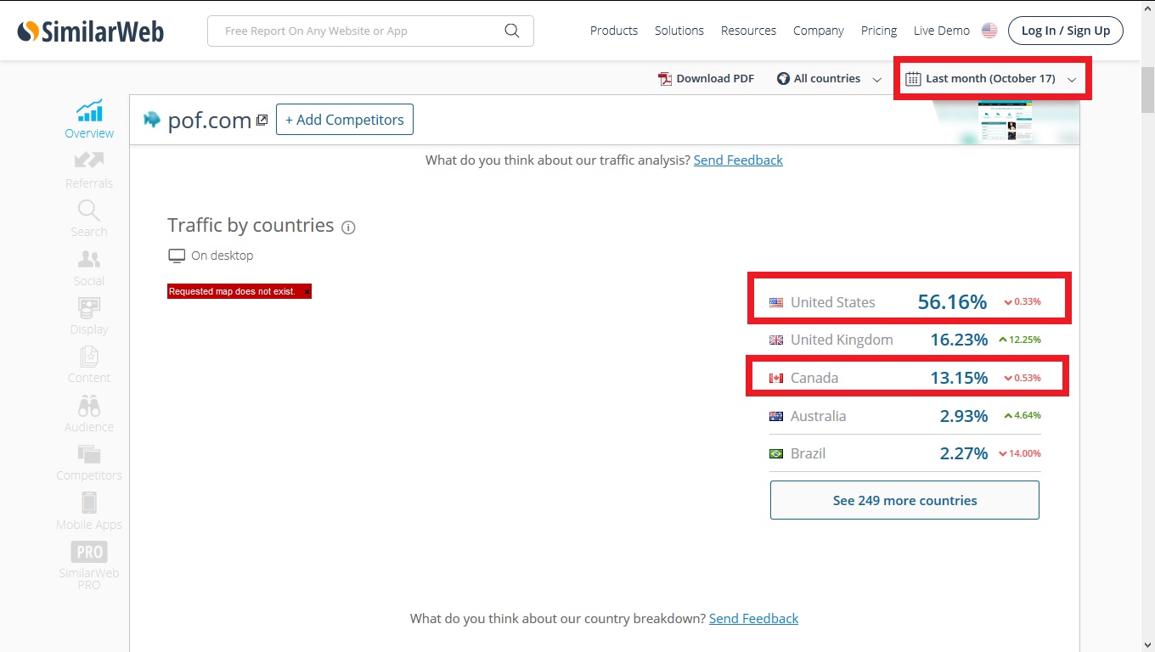Click the US flag language icon

click(989, 31)
